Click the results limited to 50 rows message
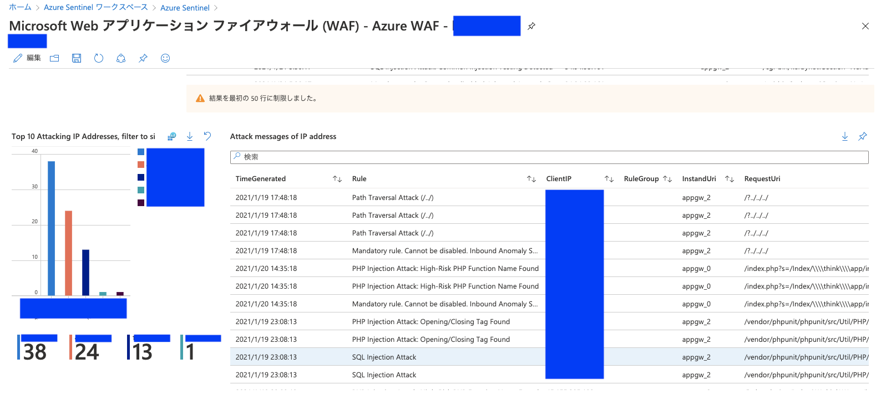The height and width of the screenshot is (410, 881). tap(263, 99)
